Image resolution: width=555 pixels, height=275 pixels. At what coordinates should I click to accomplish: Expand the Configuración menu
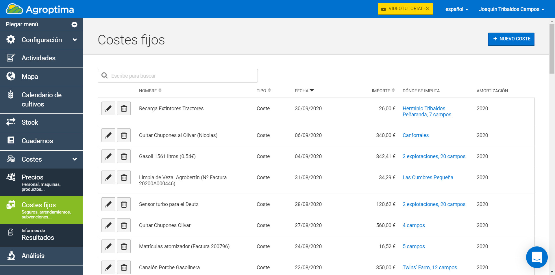click(x=42, y=40)
